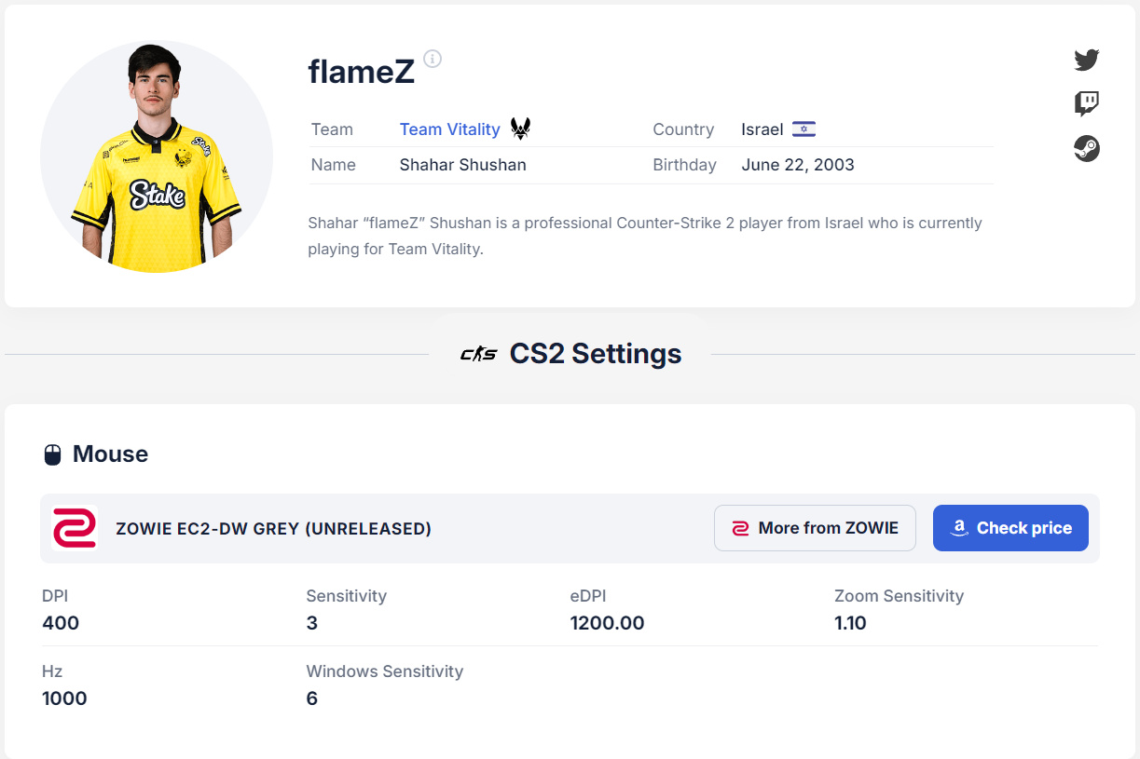
Task: Click the info icon beside flameZ
Action: click(x=433, y=59)
